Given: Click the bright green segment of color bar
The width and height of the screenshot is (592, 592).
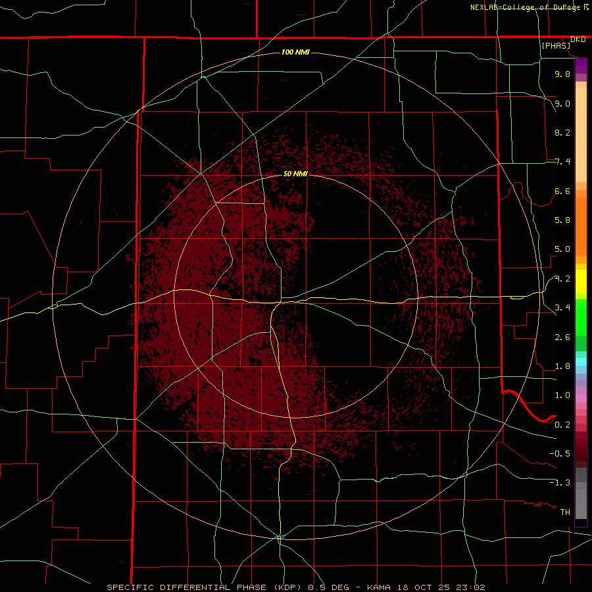Looking at the screenshot, I should tap(581, 319).
